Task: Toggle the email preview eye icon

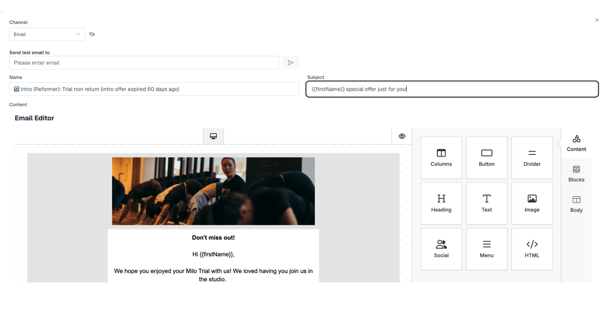Action: tap(402, 136)
